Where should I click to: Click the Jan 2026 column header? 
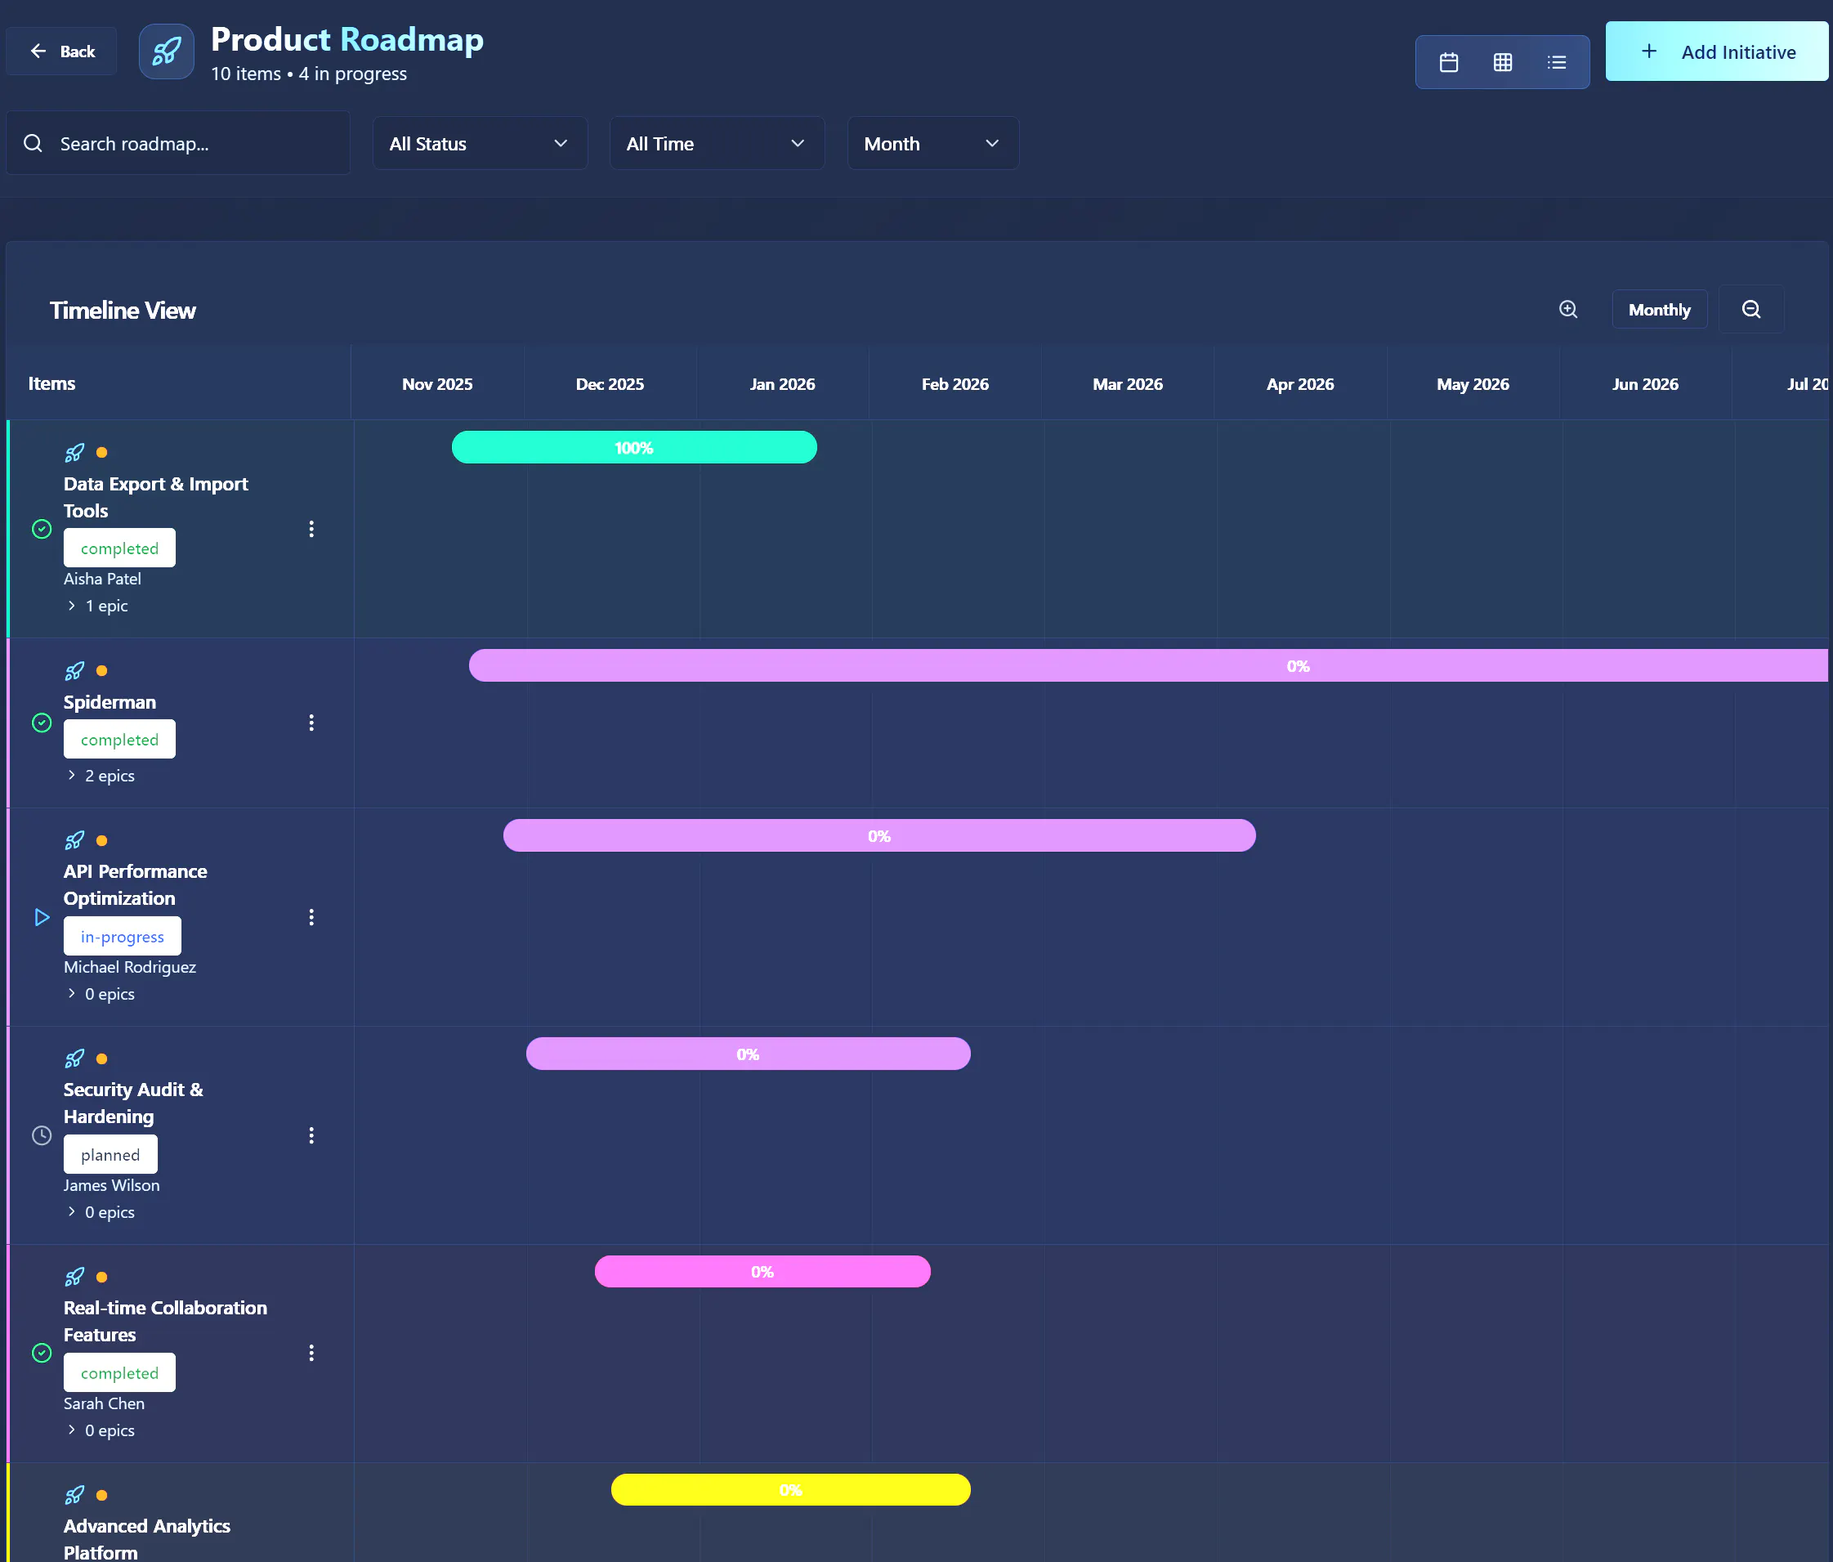click(x=782, y=384)
